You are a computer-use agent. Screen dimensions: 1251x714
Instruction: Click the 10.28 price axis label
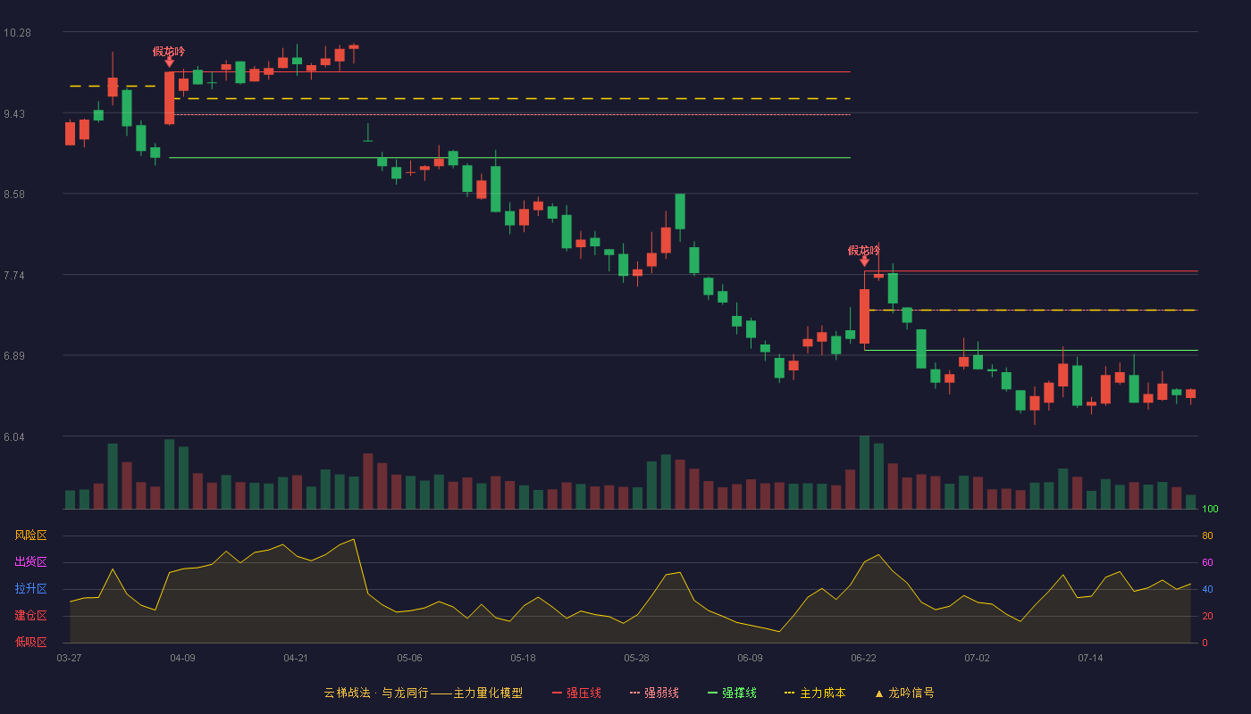click(17, 33)
